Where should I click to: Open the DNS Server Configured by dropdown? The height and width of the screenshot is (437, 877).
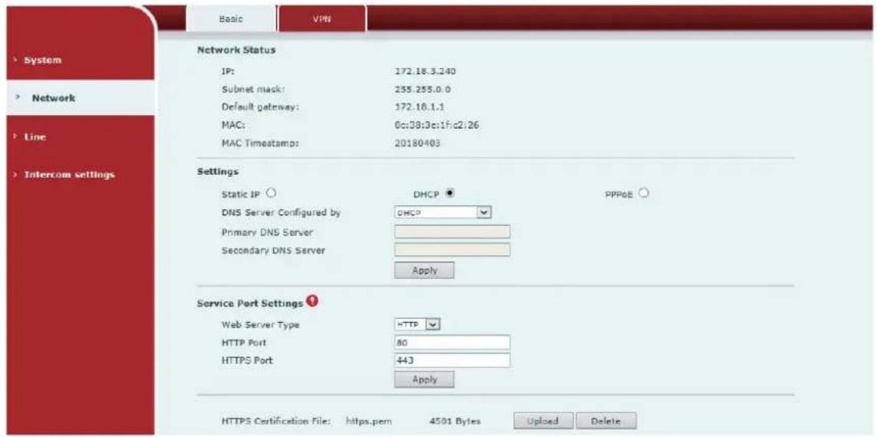(x=443, y=212)
